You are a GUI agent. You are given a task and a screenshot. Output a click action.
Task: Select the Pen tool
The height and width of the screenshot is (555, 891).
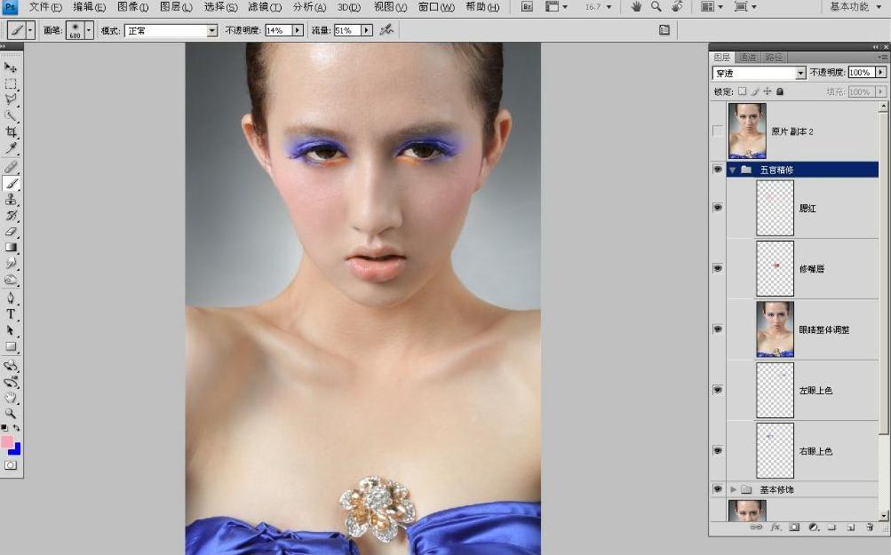[x=11, y=297]
